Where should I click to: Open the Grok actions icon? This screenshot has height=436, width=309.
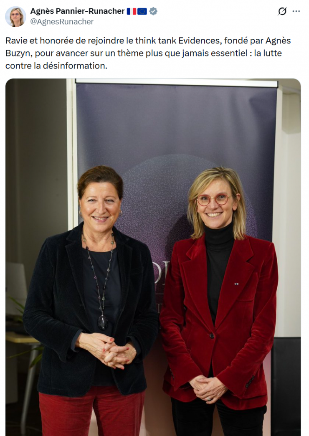tap(282, 11)
